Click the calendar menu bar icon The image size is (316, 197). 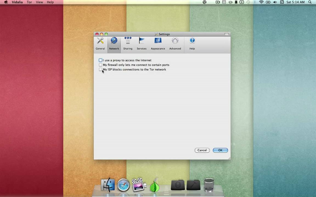[282, 2]
